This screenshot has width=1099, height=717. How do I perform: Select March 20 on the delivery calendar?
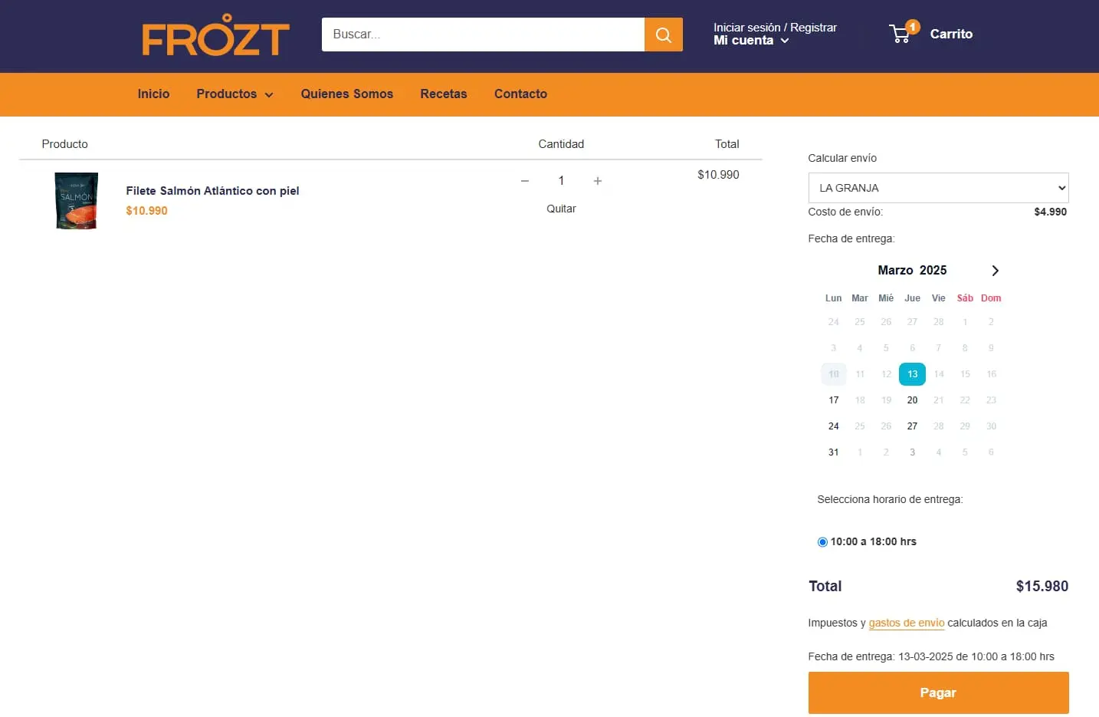pyautogui.click(x=912, y=400)
